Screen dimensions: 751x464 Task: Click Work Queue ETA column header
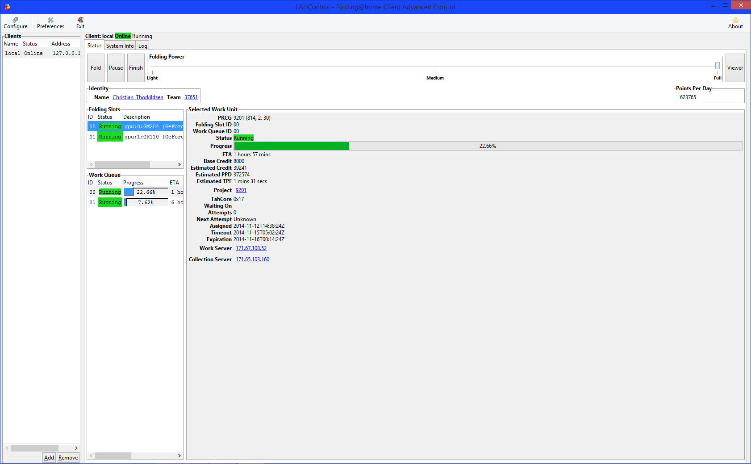click(x=174, y=183)
